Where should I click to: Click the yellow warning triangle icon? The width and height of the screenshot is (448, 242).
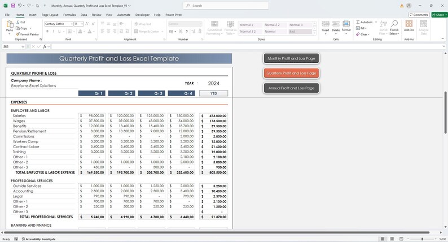click(402, 6)
